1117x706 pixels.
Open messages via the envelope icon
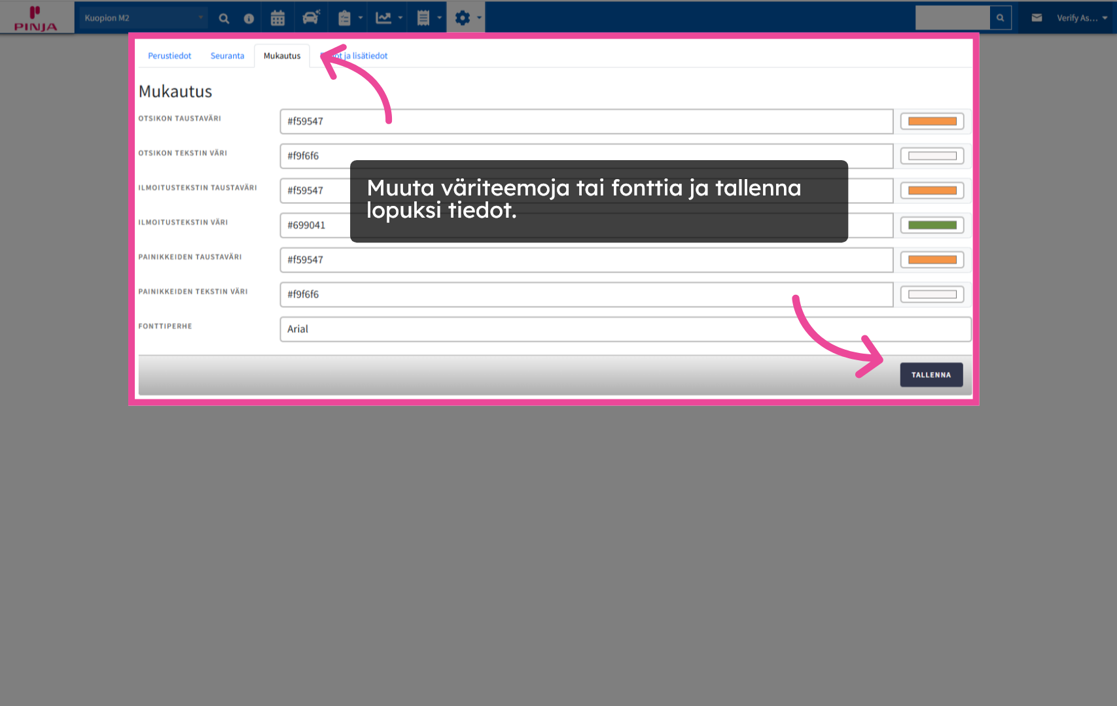pos(1037,18)
